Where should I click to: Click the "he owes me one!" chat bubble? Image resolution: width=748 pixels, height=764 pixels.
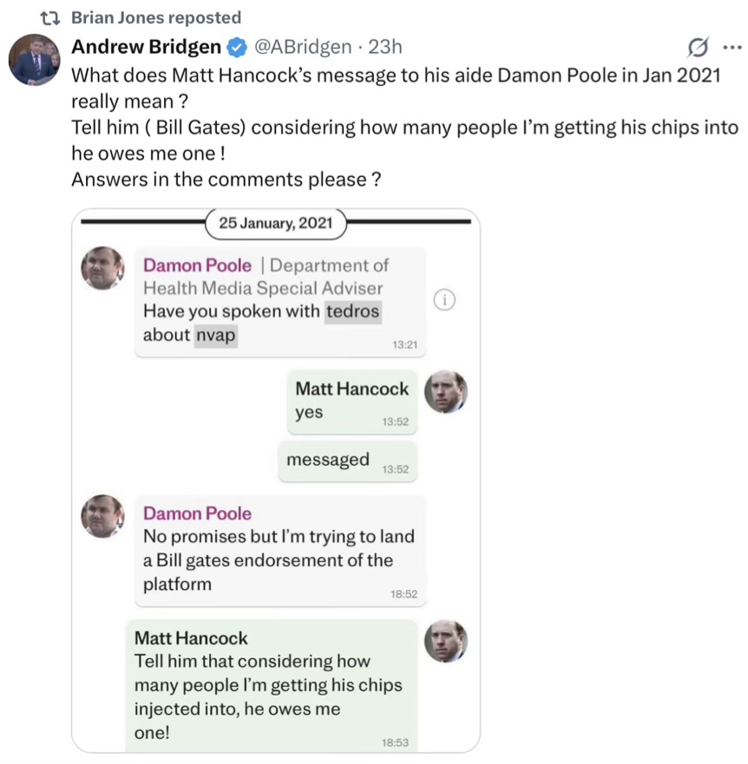pyautogui.click(x=271, y=685)
